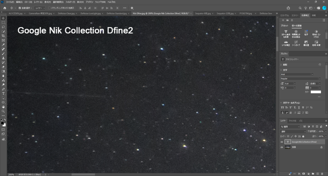Choose the Exposure (露光量) adjustment icon

point(306,42)
